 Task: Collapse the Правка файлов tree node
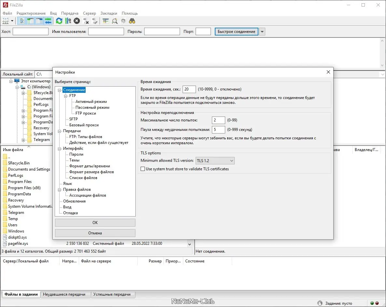(59, 190)
